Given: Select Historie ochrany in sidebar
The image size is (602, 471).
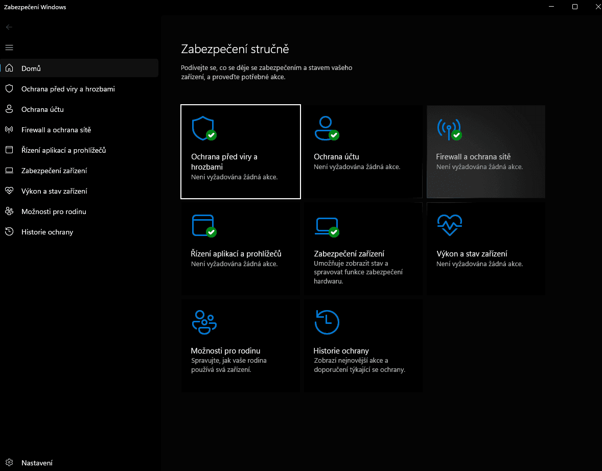Looking at the screenshot, I should (79, 231).
